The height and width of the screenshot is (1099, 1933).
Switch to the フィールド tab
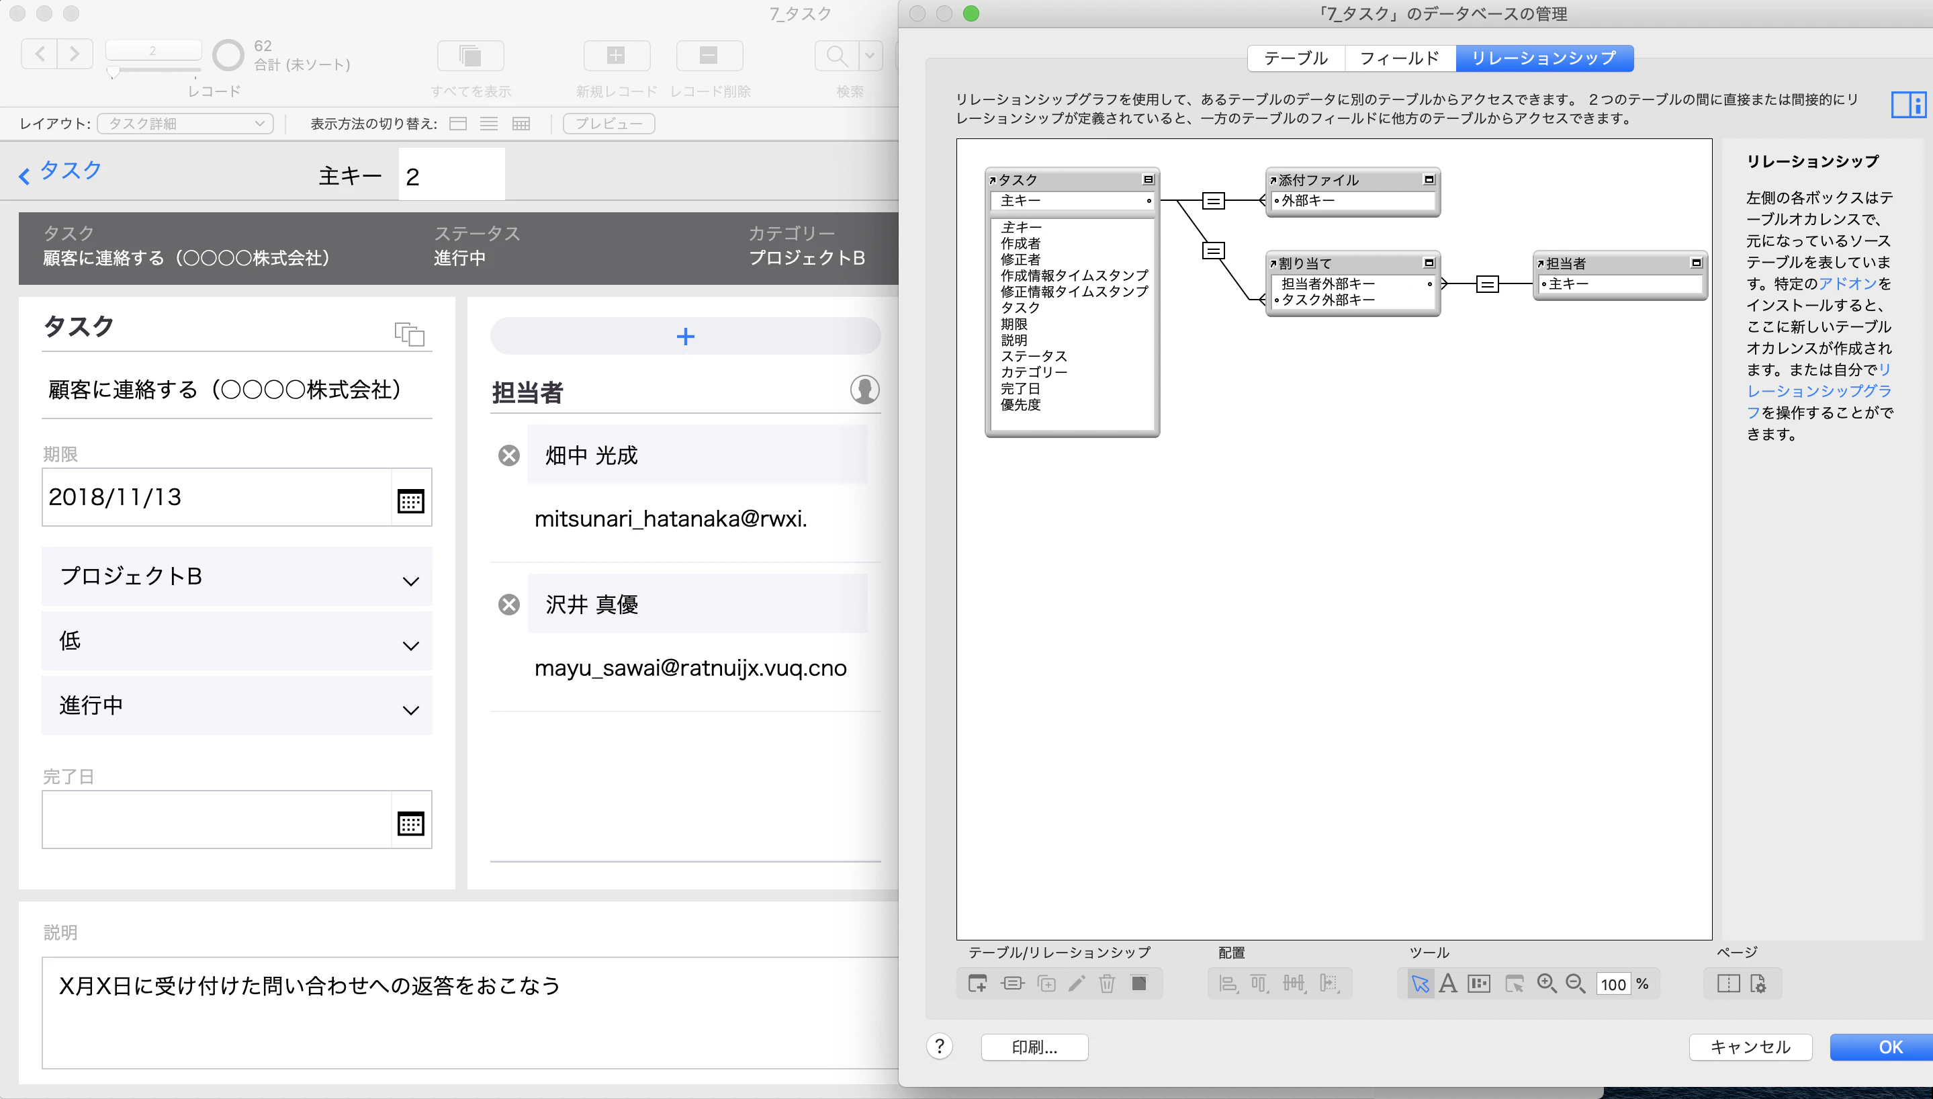pyautogui.click(x=1400, y=58)
